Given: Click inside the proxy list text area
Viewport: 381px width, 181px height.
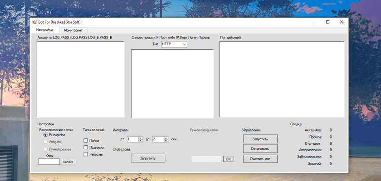Looking at the screenshot, I should (172, 84).
